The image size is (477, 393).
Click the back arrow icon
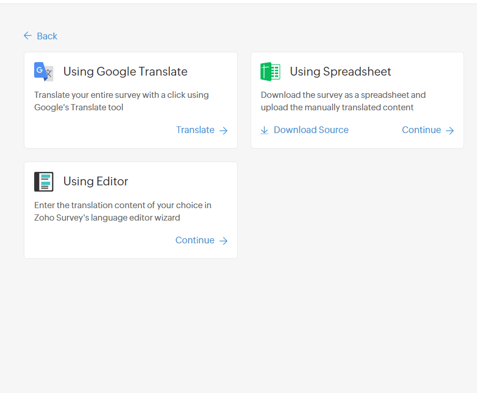[27, 36]
